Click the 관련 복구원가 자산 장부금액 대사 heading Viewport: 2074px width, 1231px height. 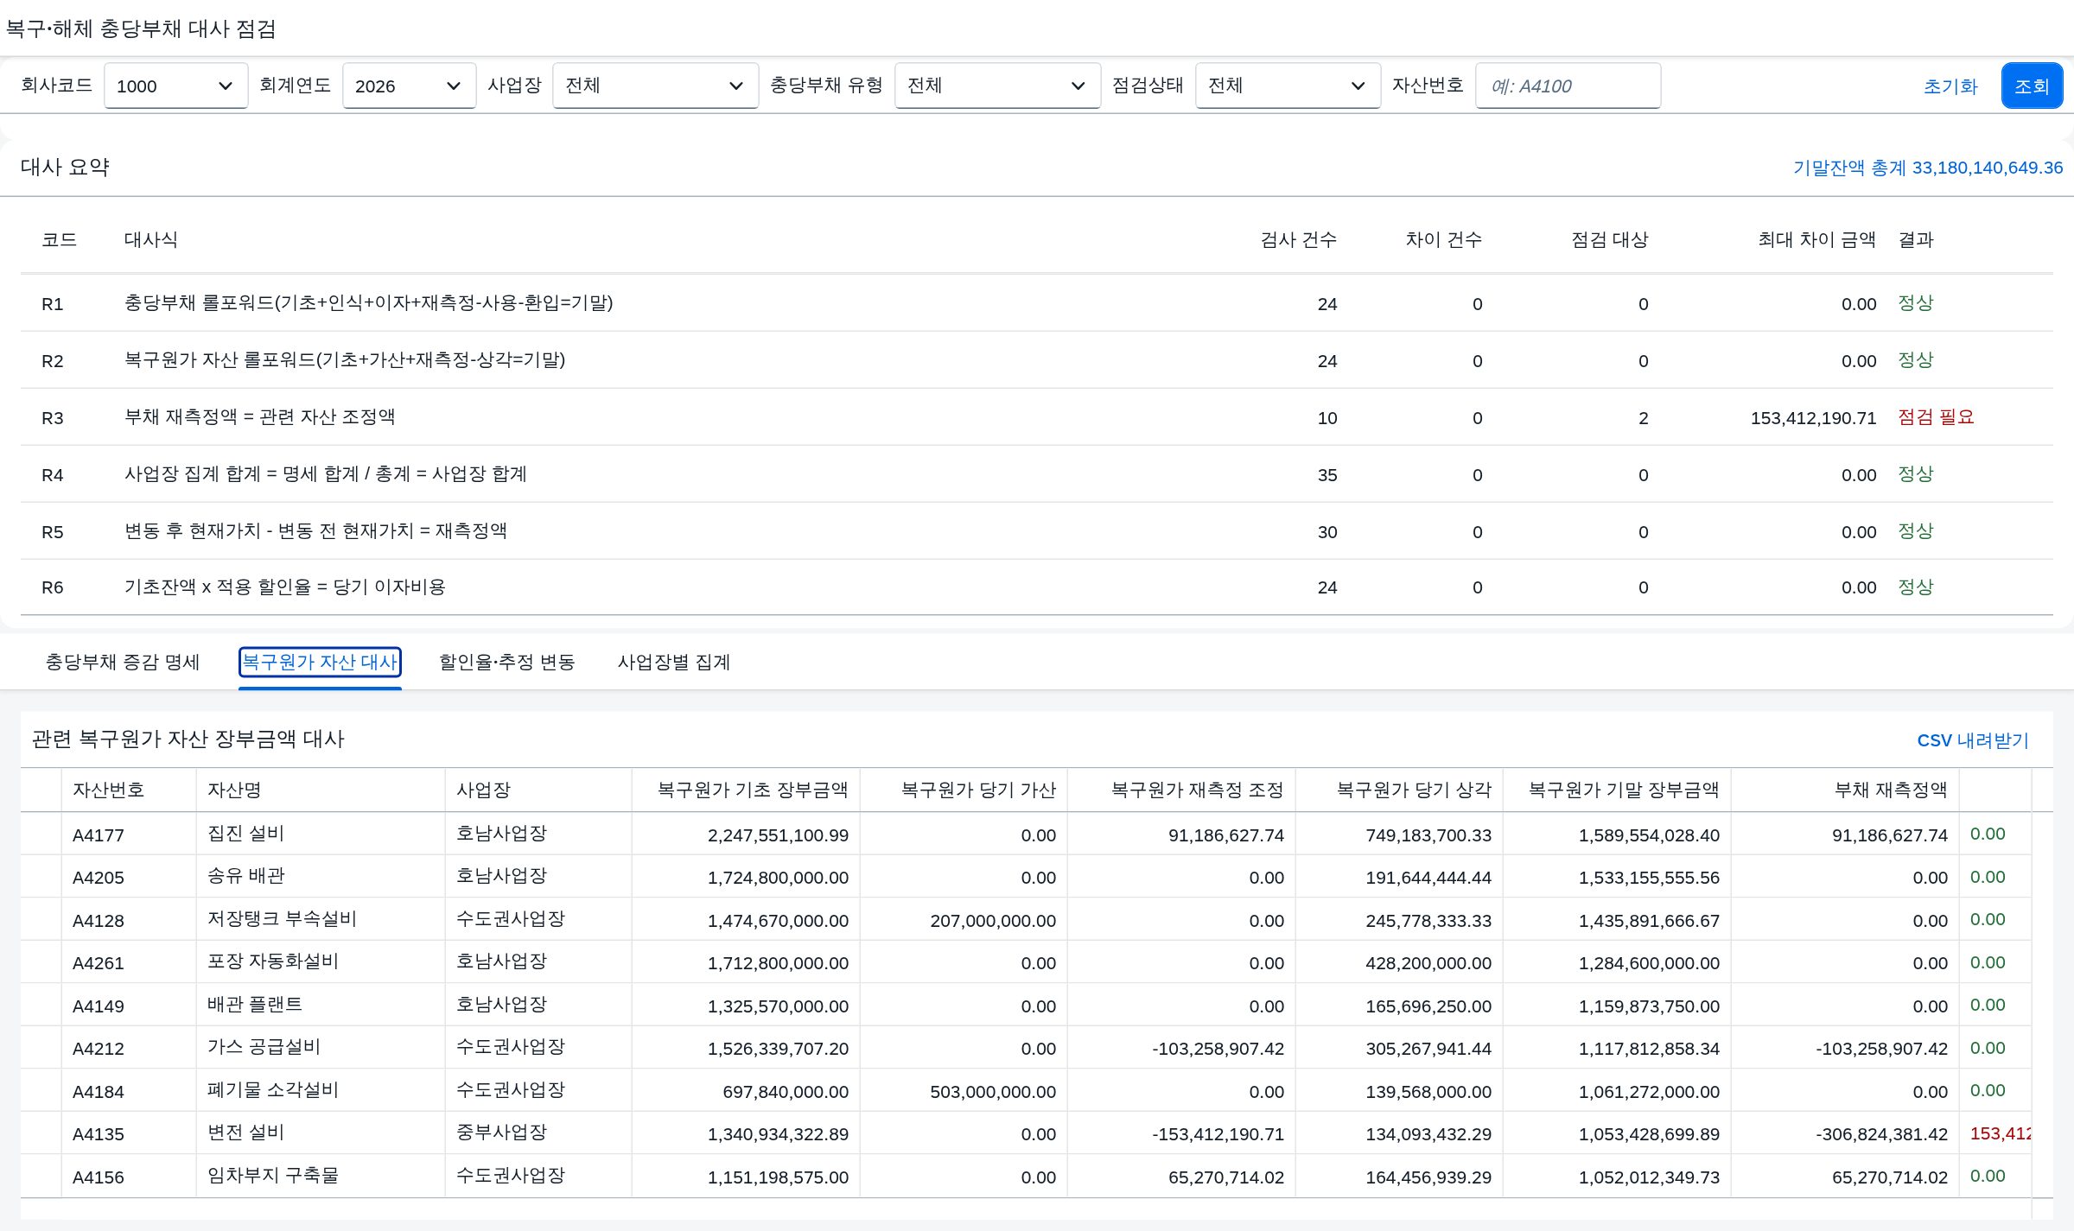tap(188, 739)
